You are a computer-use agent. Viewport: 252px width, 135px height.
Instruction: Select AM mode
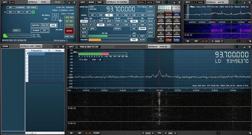[x=92, y=15]
